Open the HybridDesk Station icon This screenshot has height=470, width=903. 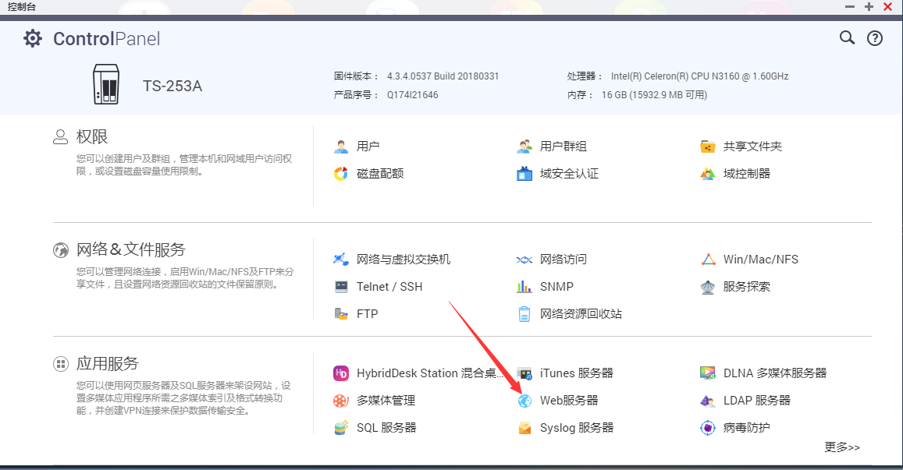(x=341, y=373)
